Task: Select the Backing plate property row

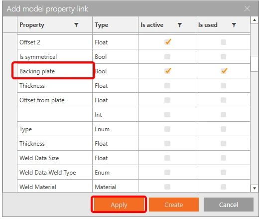Action: tap(133, 71)
